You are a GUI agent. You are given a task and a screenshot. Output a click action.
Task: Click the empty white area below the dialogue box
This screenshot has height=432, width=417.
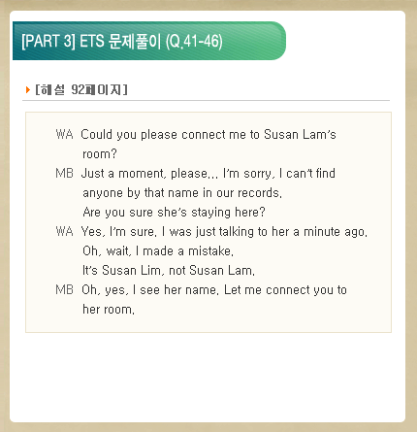[x=208, y=377]
